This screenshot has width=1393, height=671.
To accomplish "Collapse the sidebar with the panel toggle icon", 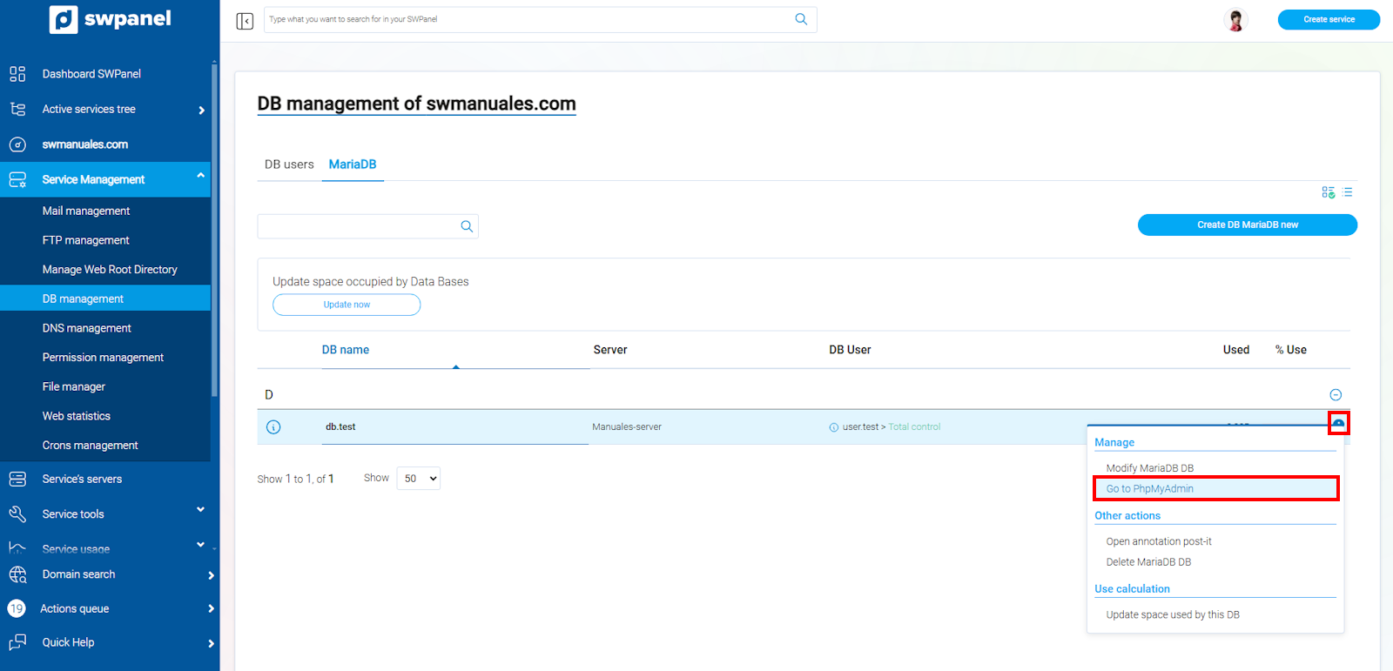I will click(x=245, y=21).
